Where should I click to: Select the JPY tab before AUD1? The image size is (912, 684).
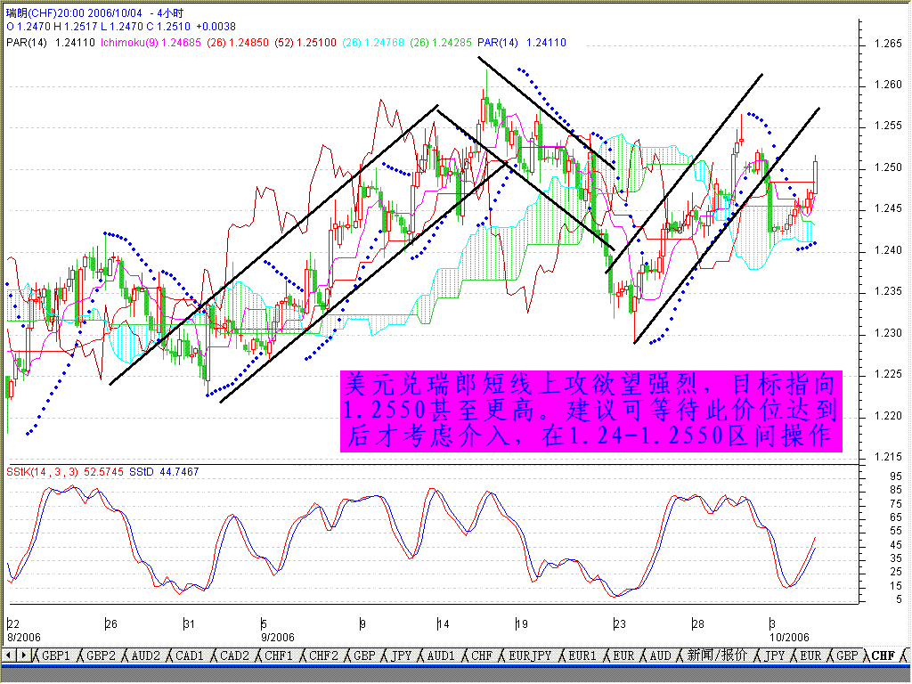(402, 655)
